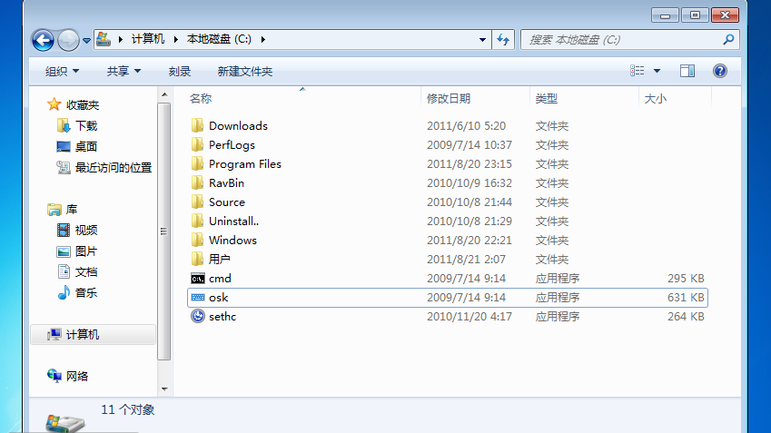Sort by the 修改日期 column header
The height and width of the screenshot is (433, 771).
449,98
